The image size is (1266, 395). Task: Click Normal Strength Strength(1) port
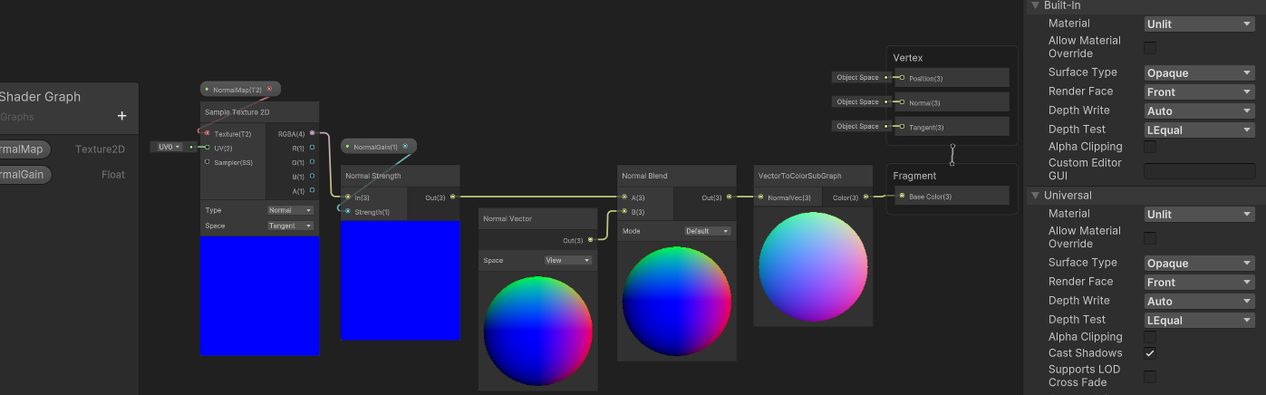347,212
